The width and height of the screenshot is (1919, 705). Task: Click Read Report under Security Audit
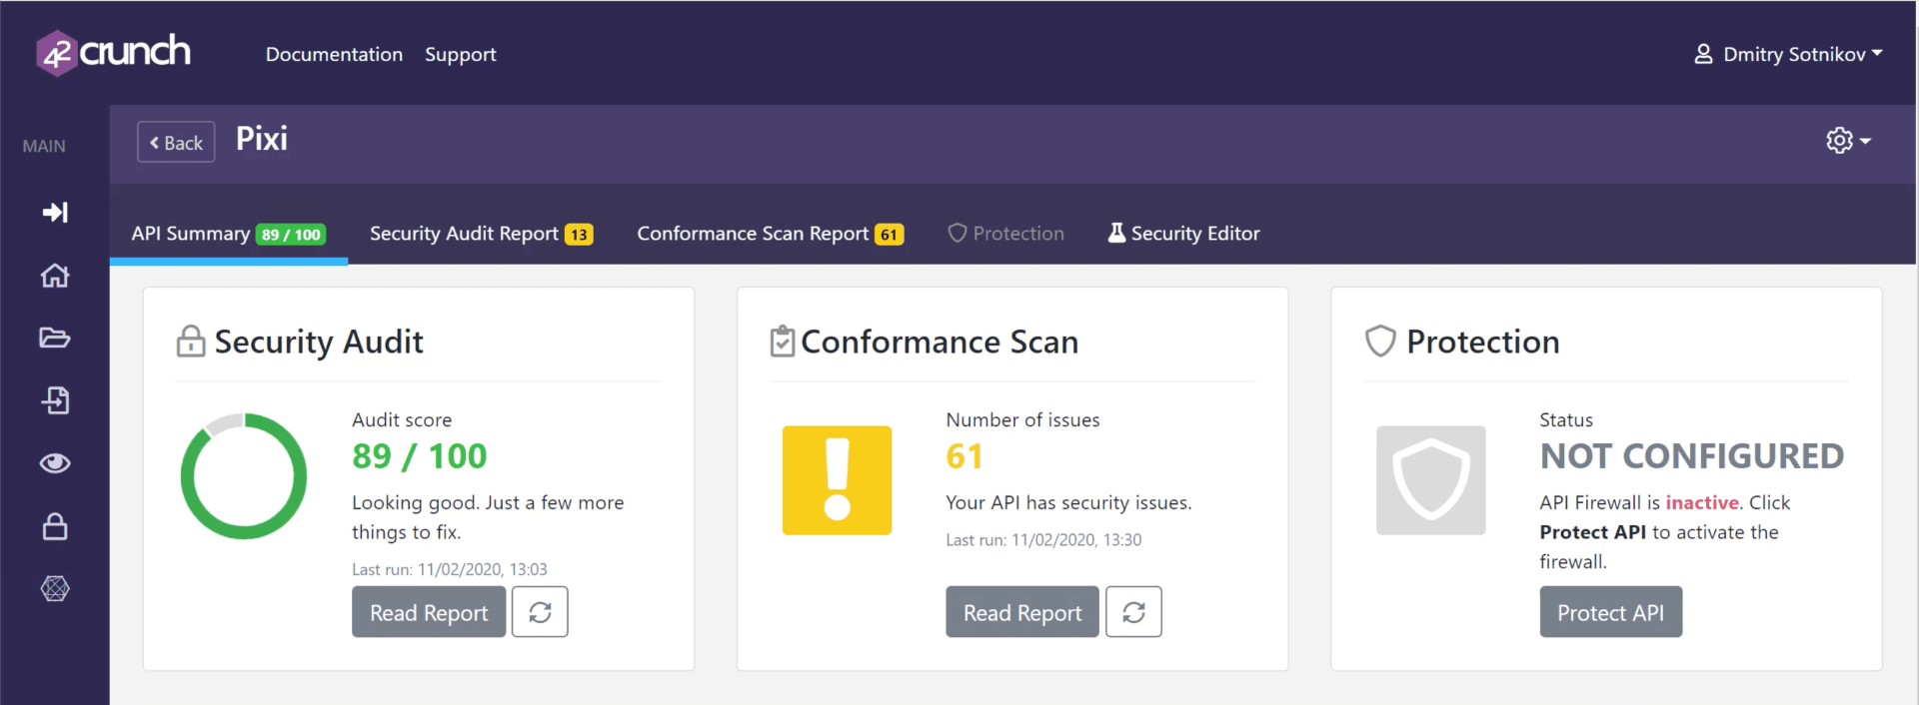tap(429, 612)
